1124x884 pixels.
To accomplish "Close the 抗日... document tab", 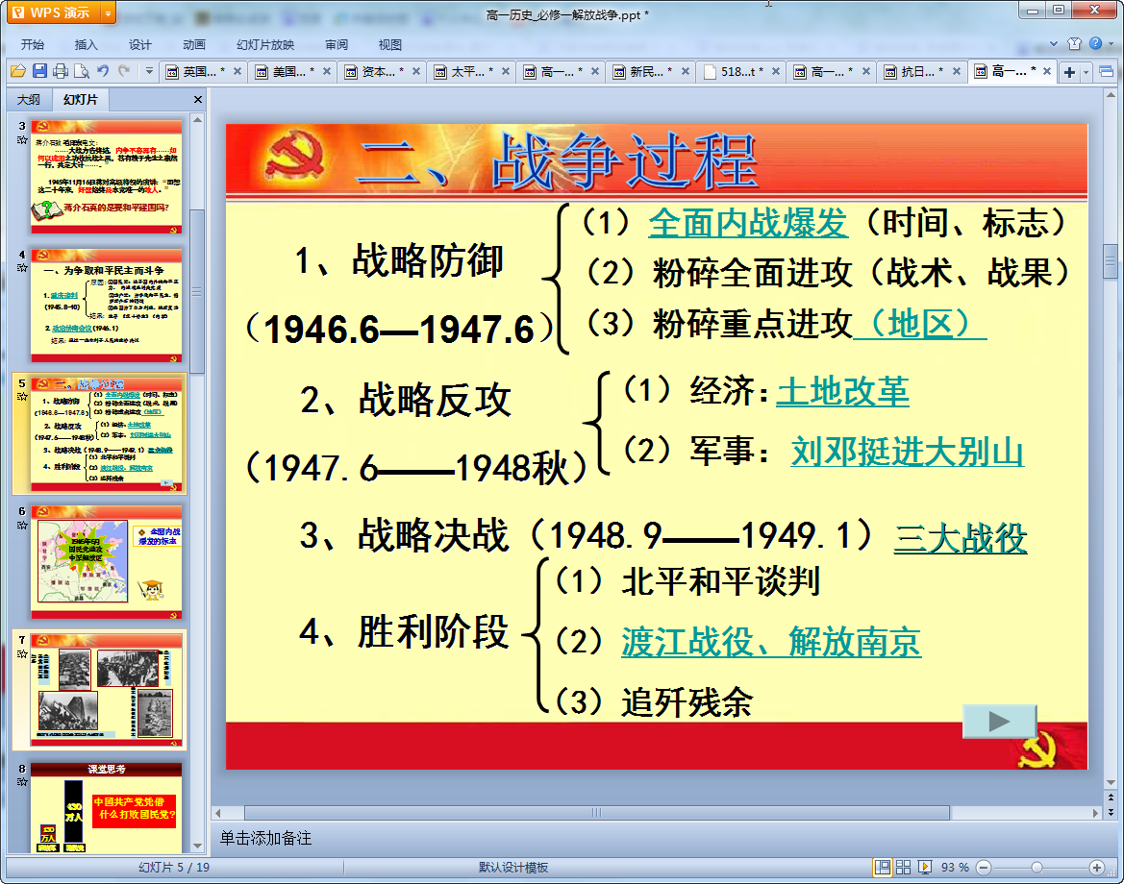I will (x=957, y=72).
